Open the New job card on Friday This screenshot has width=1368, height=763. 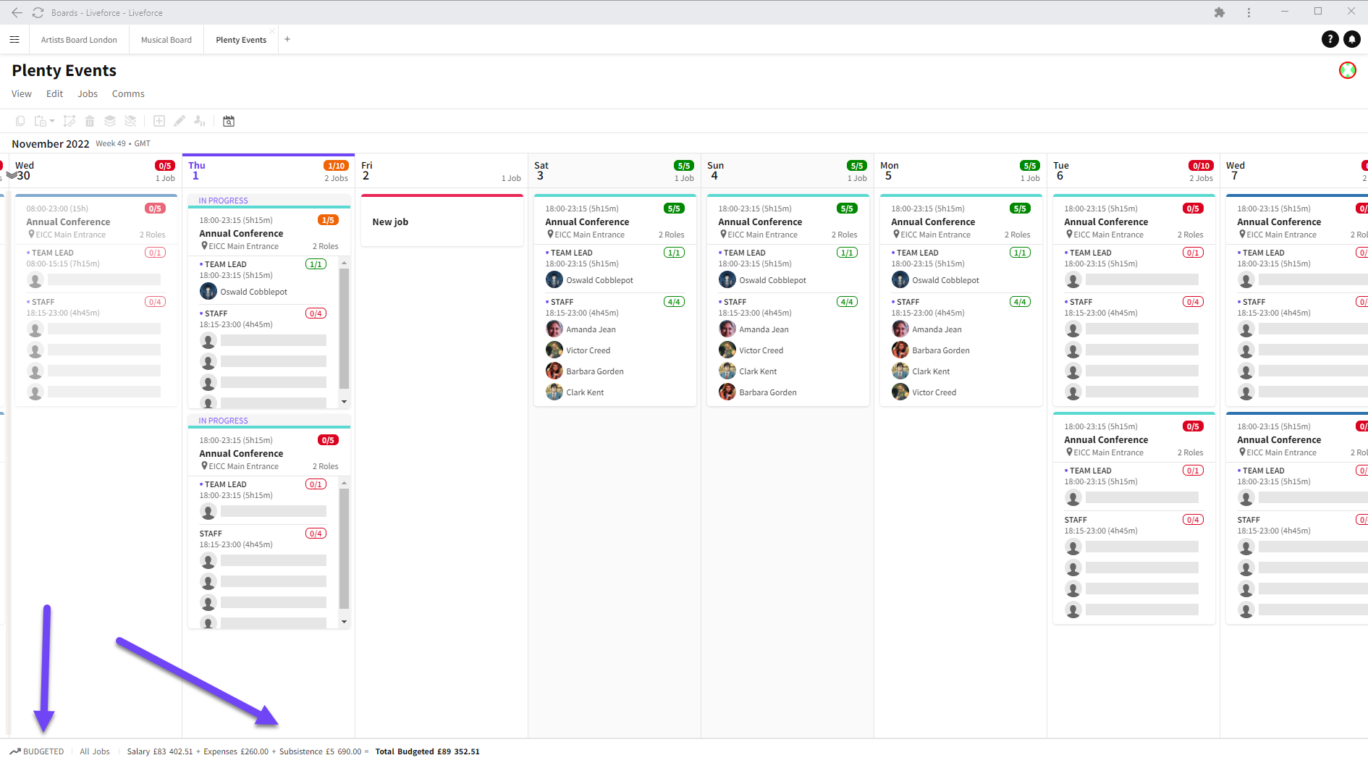click(442, 222)
